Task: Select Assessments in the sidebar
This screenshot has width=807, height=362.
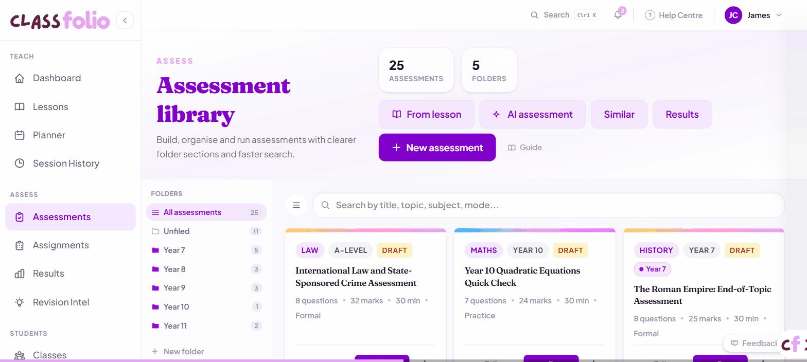Action: point(71,217)
